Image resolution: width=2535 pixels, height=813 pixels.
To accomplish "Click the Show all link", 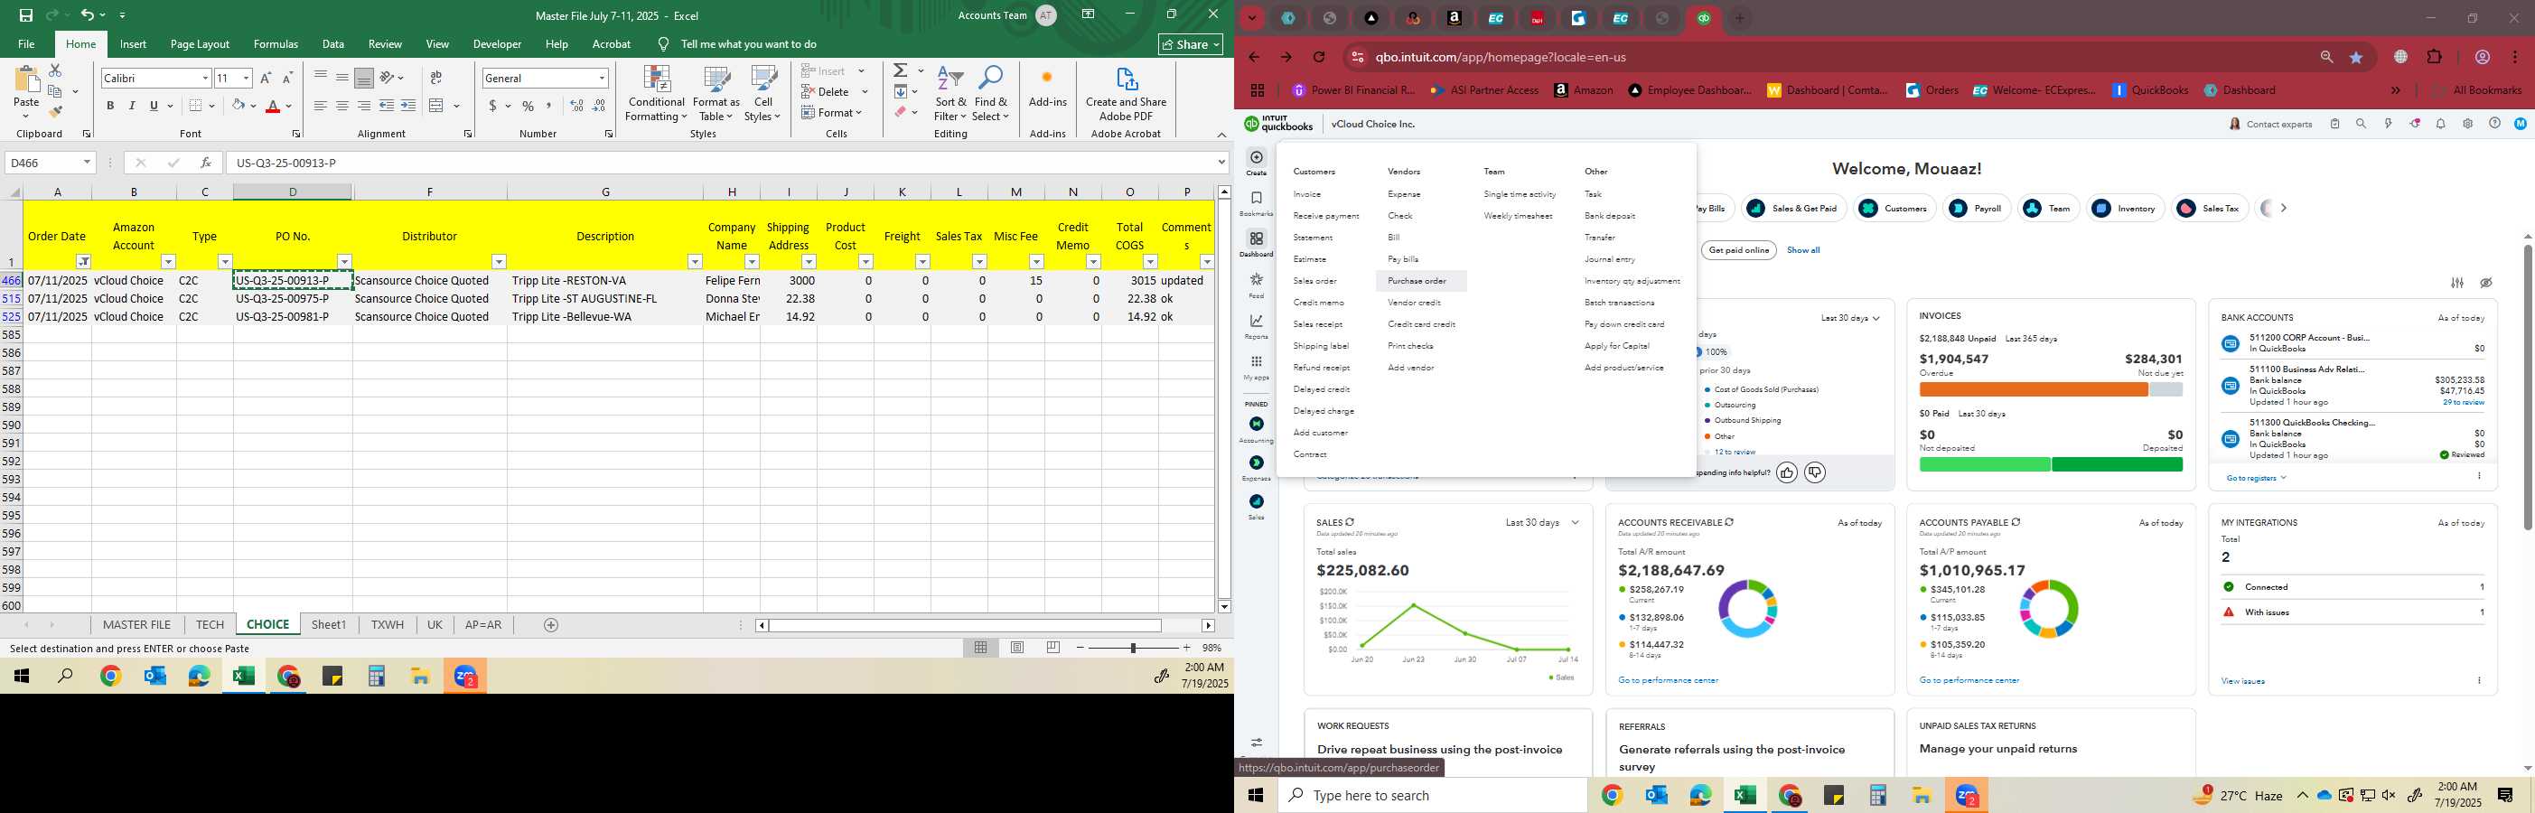I will 1803,250.
